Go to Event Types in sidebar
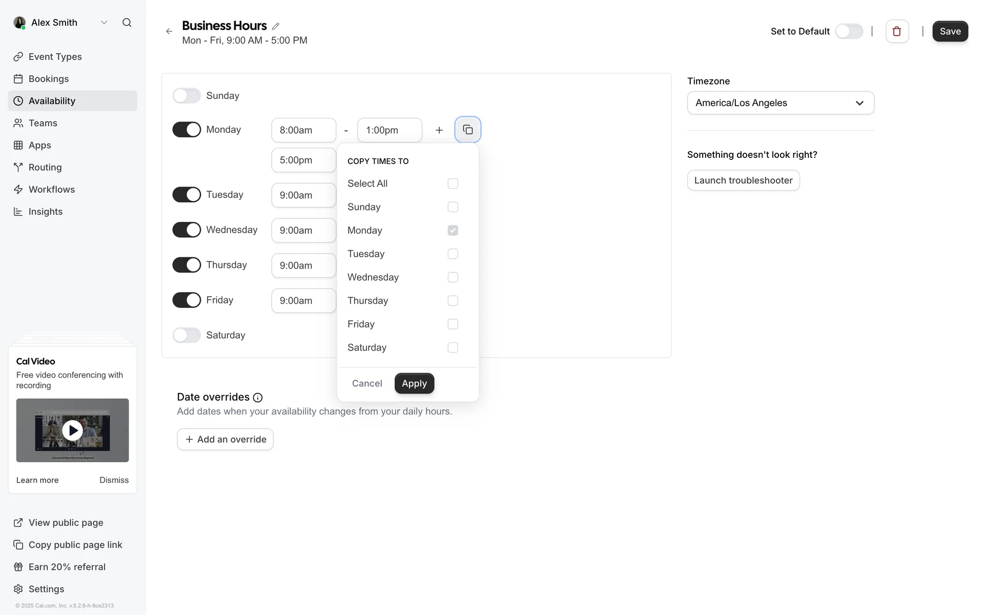The width and height of the screenshot is (984, 615). point(55,57)
